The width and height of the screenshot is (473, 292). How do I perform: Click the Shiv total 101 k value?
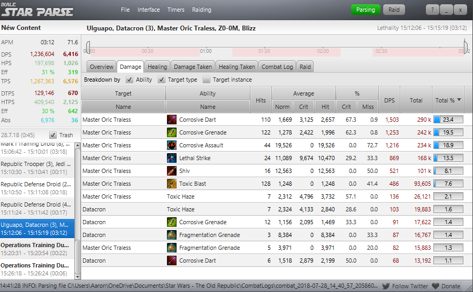click(424, 171)
